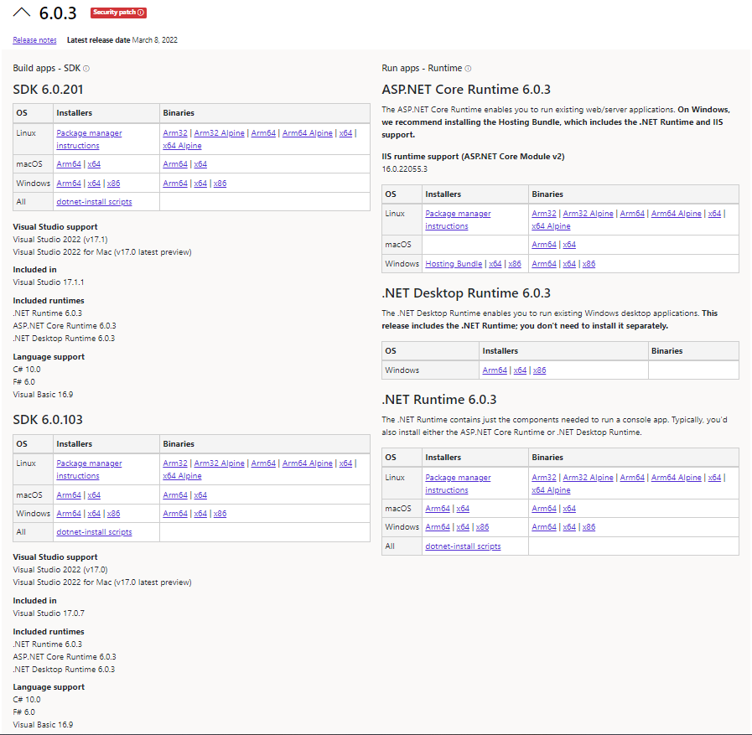Open SDK 6.0.103 dotnet-install scripts link
This screenshot has width=752, height=735.
[x=94, y=532]
